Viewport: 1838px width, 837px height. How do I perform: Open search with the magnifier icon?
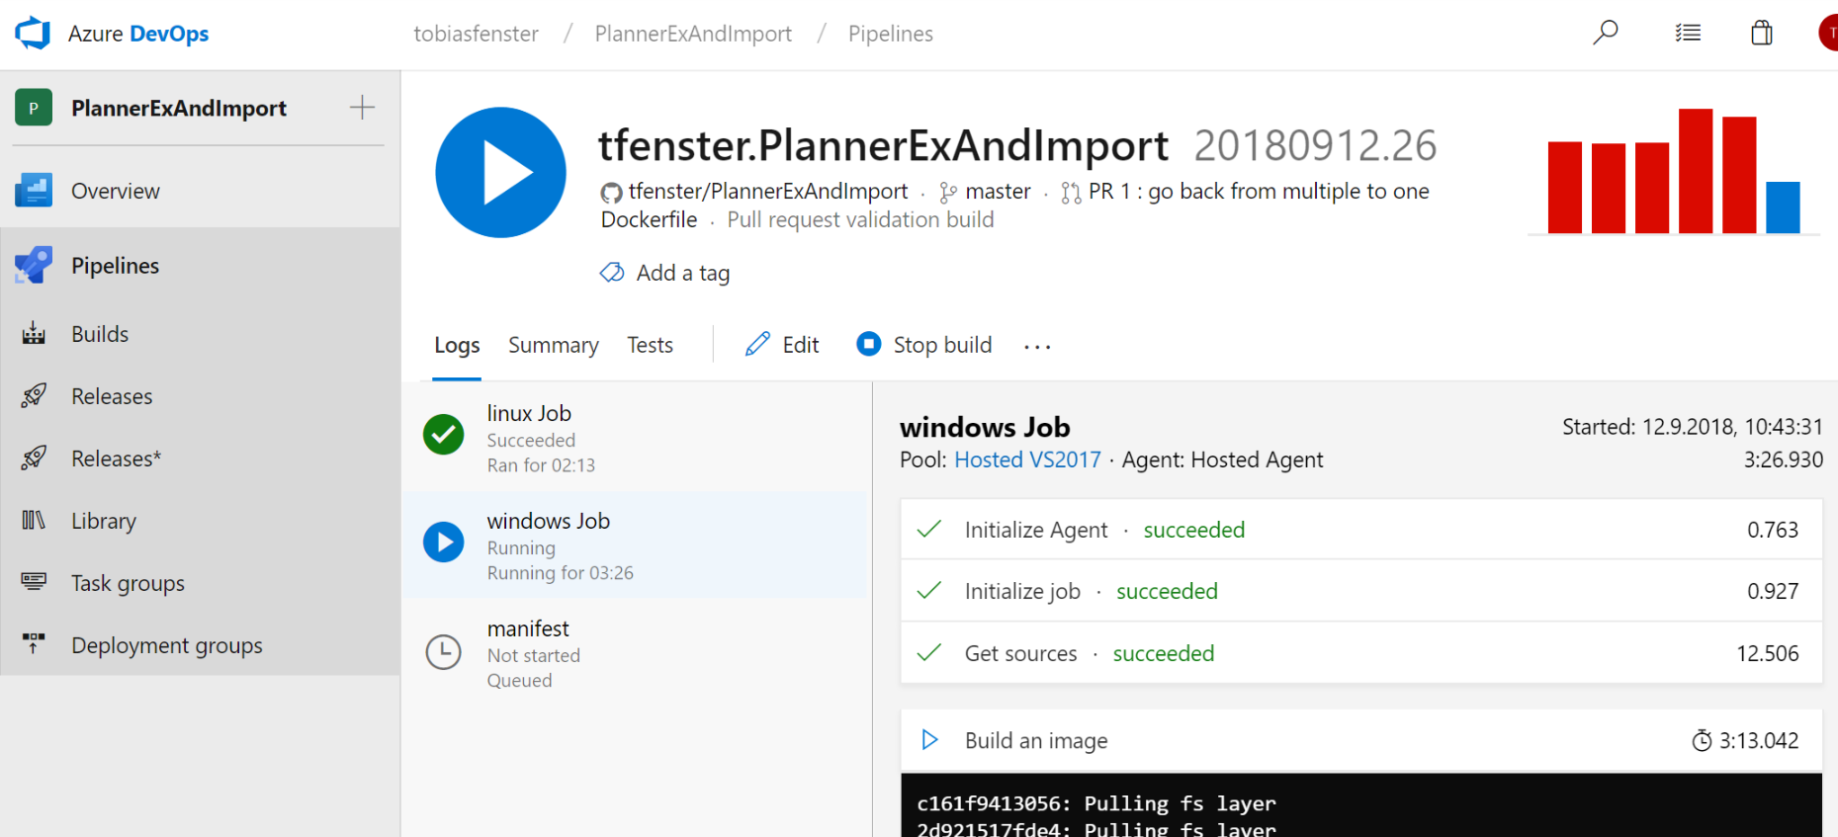1605,33
